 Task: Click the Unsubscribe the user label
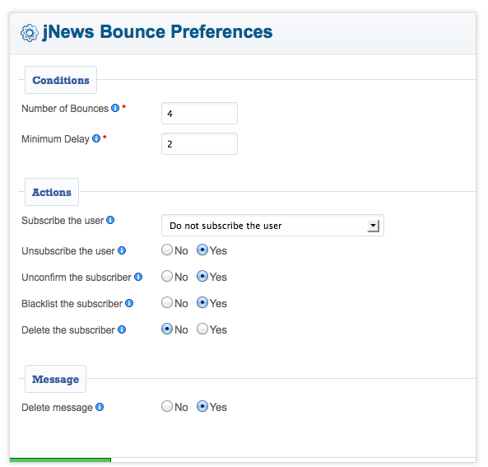68,251
